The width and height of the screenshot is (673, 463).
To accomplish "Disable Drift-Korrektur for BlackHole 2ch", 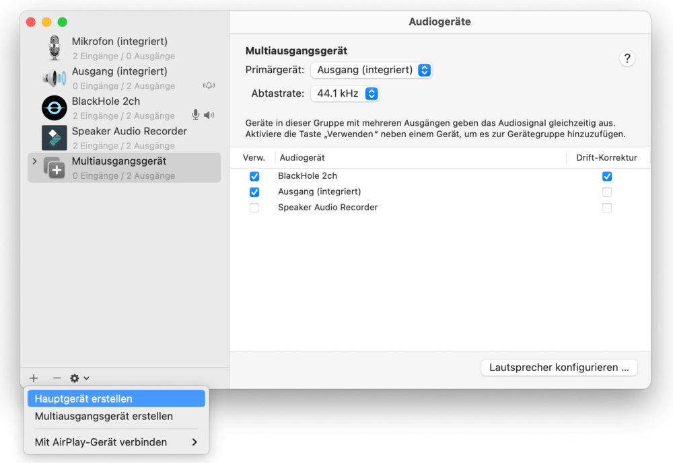I will 607,176.
